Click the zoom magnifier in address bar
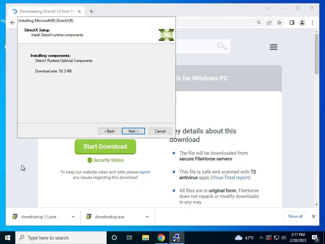The image size is (325, 244). click(x=259, y=23)
